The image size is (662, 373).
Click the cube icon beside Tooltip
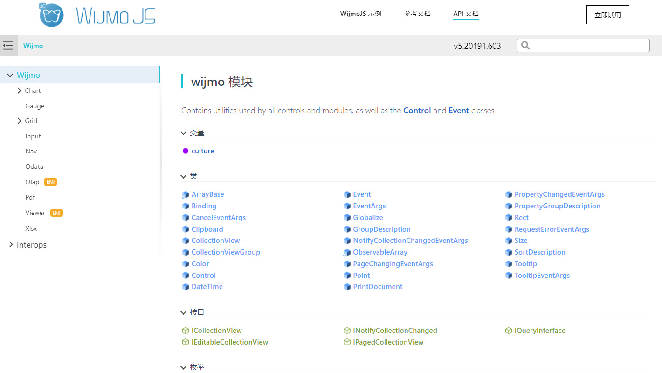tap(509, 264)
